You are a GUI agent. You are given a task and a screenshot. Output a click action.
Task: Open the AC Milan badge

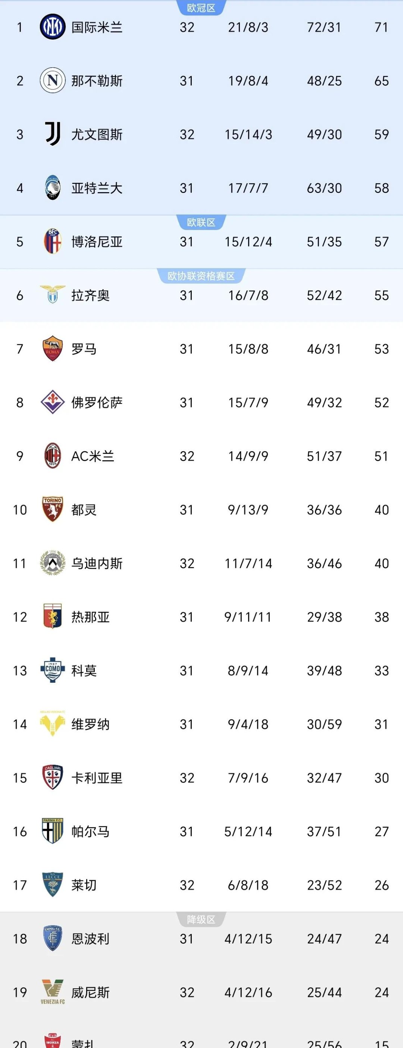(53, 457)
